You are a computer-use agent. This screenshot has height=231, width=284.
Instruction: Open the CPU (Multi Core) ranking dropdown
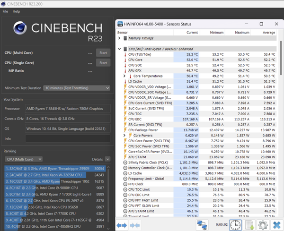point(24,159)
